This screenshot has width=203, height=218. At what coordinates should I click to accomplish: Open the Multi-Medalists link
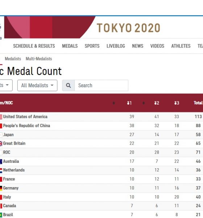39,59
